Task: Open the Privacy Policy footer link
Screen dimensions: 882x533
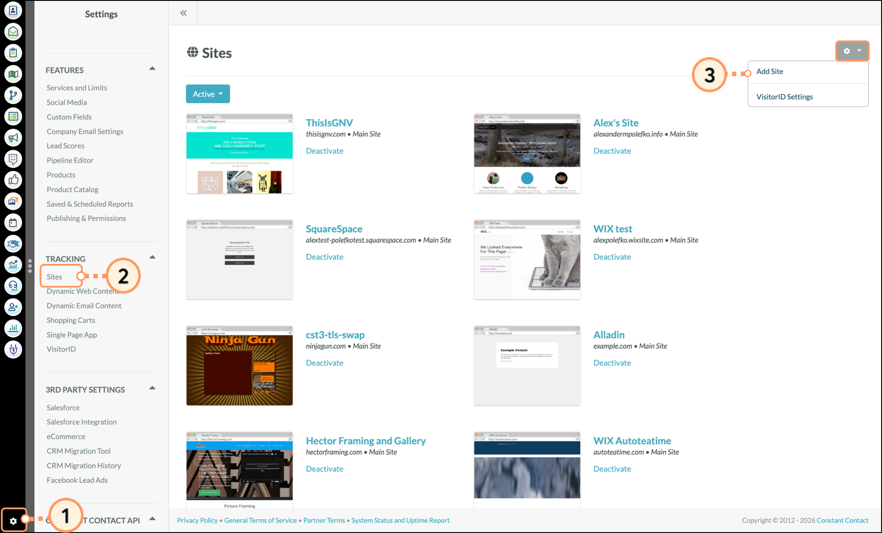Action: [197, 520]
